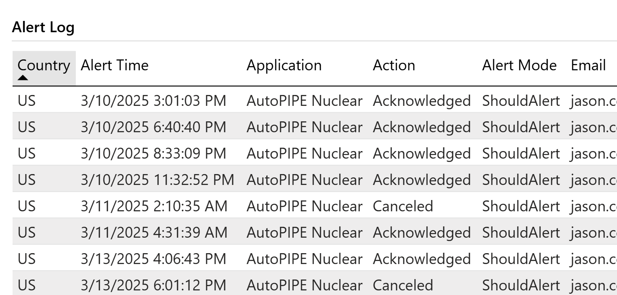Image resolution: width=617 pixels, height=295 pixels.
Task: Click ShouldAlert in the 11:32:52 PM row
Action: (x=521, y=180)
